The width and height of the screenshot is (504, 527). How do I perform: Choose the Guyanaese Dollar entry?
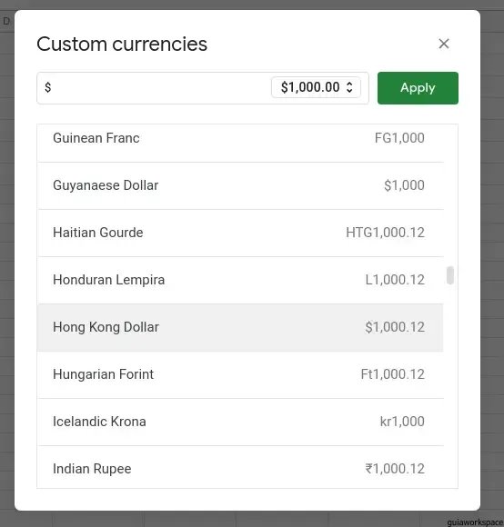(x=240, y=186)
